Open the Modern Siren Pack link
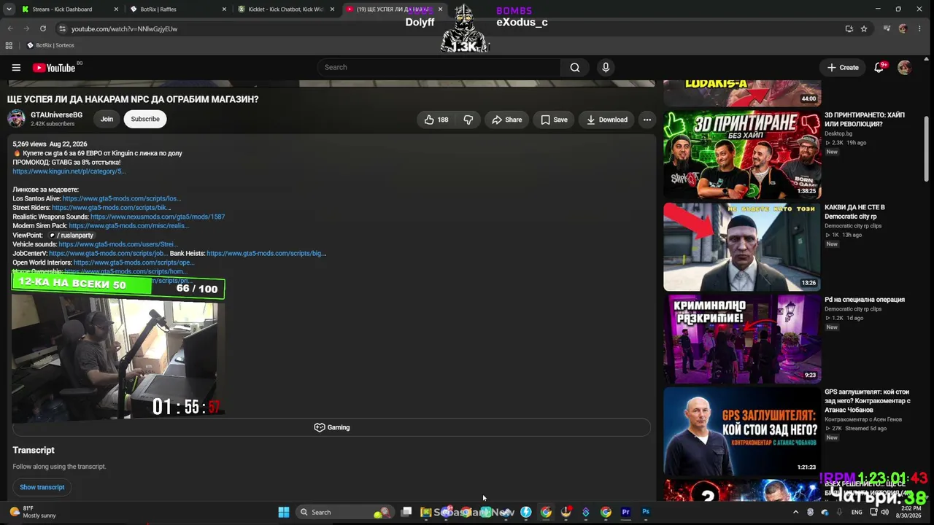Image resolution: width=934 pixels, height=525 pixels. tap(129, 226)
